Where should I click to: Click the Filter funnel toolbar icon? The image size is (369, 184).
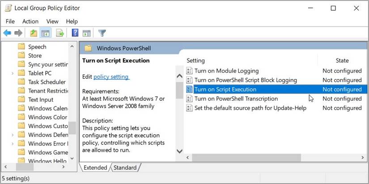[102, 33]
